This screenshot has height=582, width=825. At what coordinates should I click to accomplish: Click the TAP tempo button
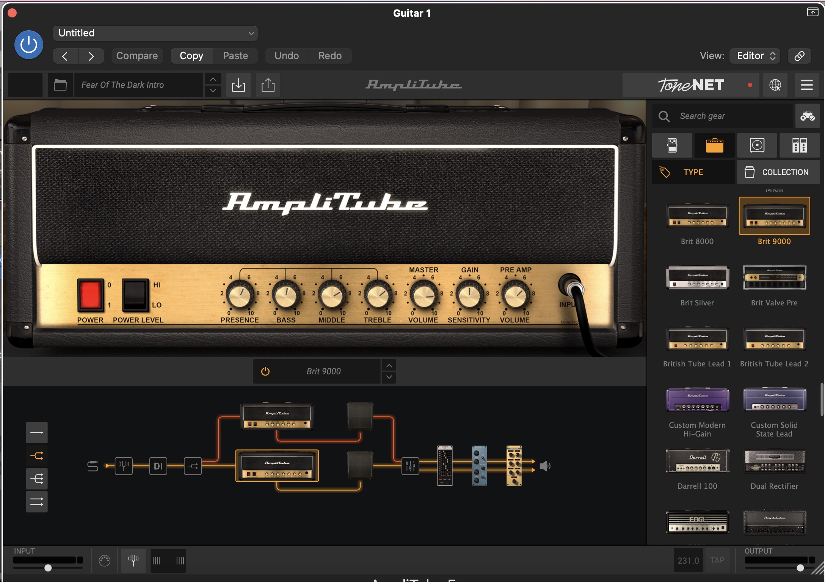click(x=717, y=560)
